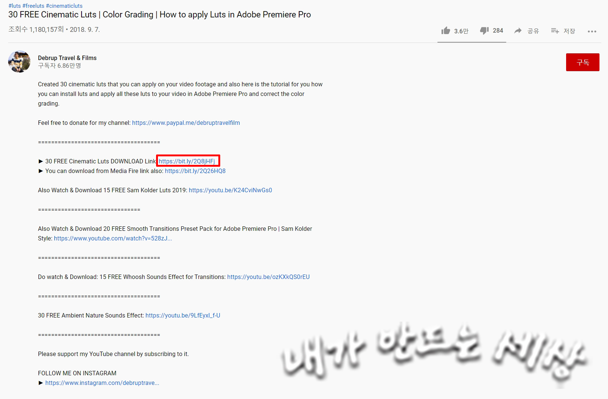This screenshot has width=608, height=399.
Task: Click the #luts hashtag
Action: tap(14, 6)
